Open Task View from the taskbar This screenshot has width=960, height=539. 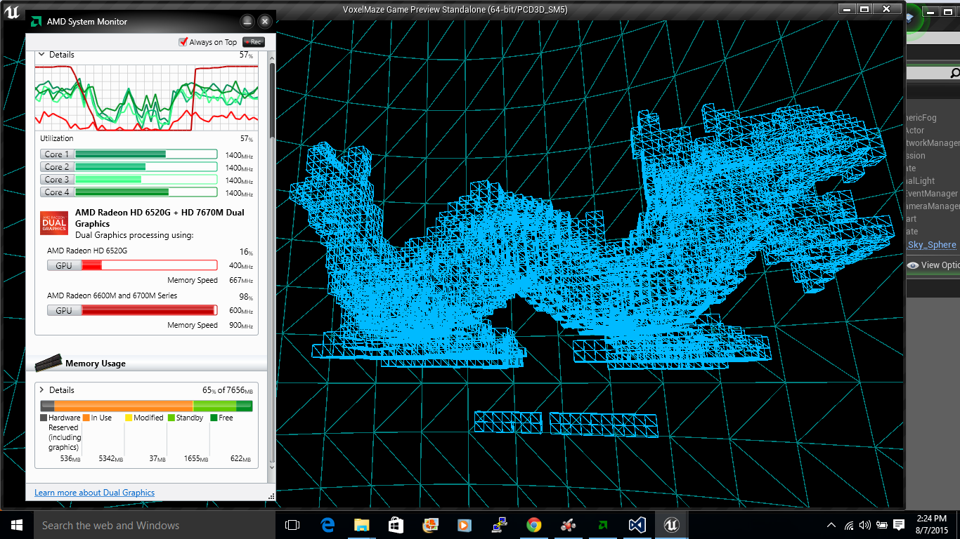tap(292, 525)
